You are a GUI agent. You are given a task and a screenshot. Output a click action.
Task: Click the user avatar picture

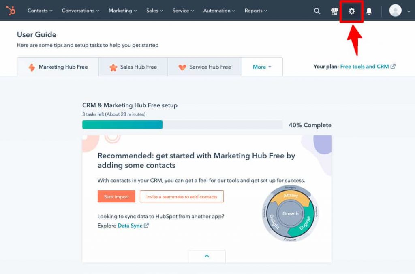(x=395, y=11)
